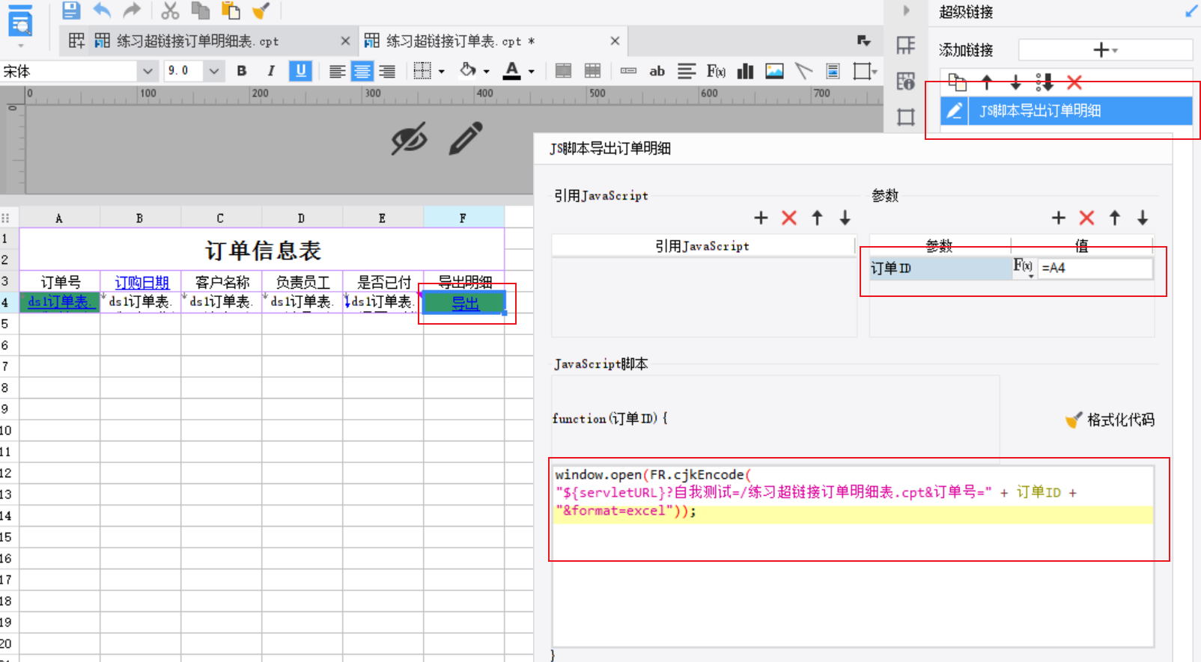Click the preview icon at top left

(x=20, y=22)
